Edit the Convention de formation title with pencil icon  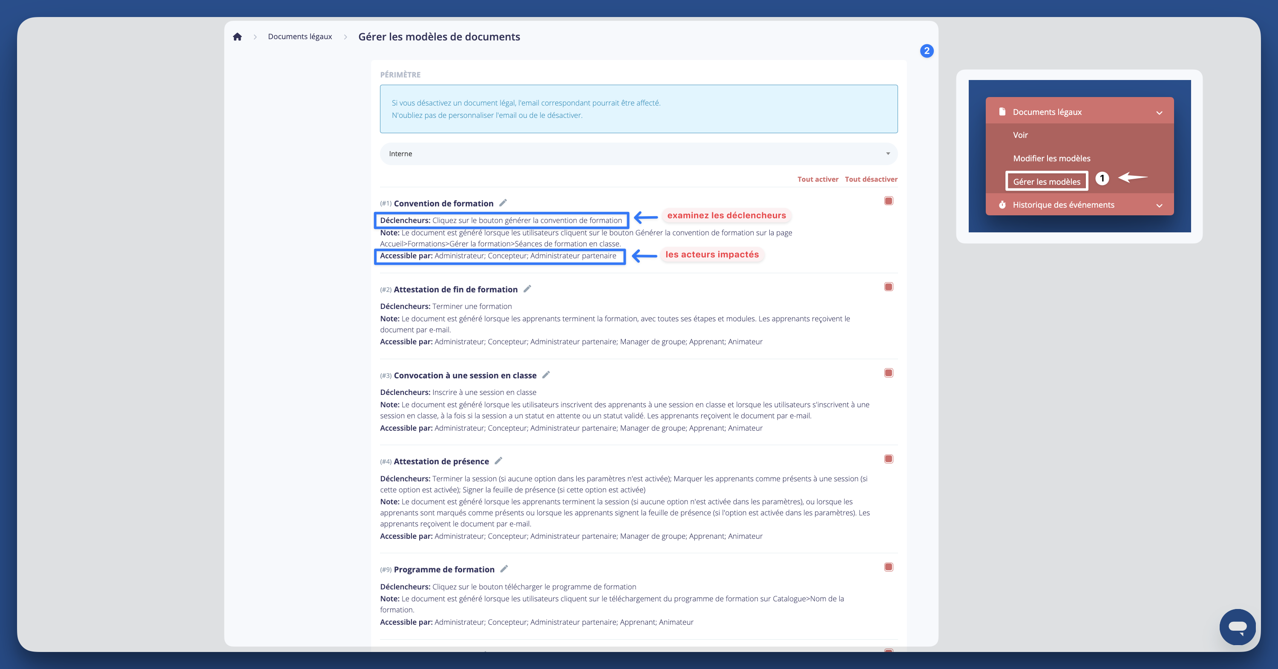point(503,203)
